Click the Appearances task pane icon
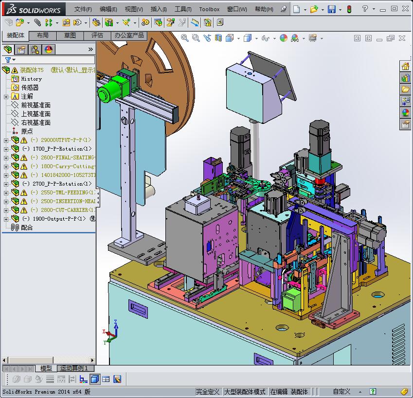Image resolution: width=413 pixels, height=398 pixels. pos(405,113)
